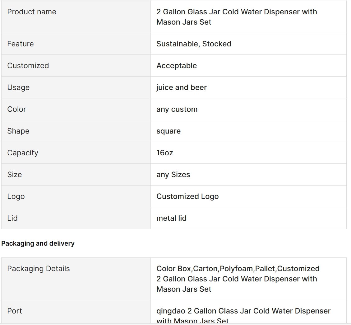The height and width of the screenshot is (325, 351).
Task: Click the juice and beer value
Action: (x=181, y=87)
